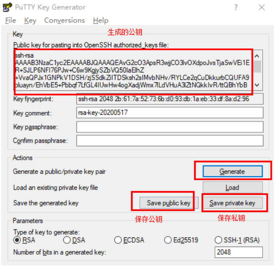Click the 'Key fingerprint:' label

point(33,99)
